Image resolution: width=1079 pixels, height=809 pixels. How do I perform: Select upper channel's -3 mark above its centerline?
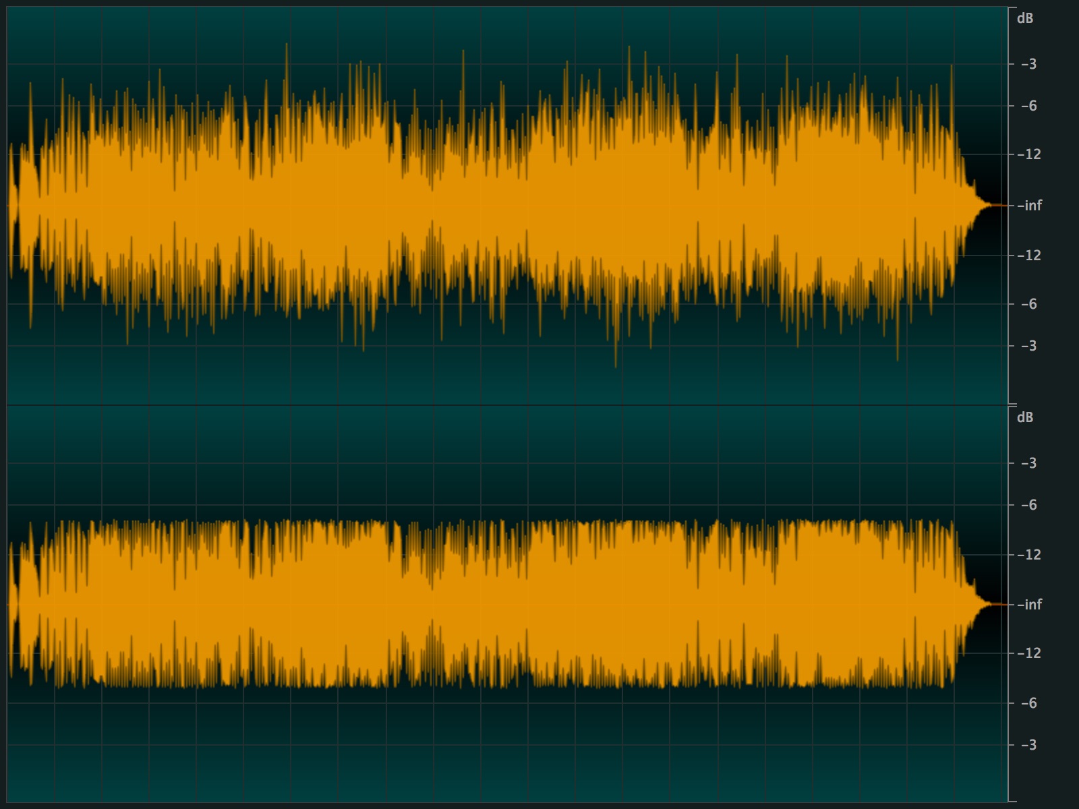point(1028,64)
